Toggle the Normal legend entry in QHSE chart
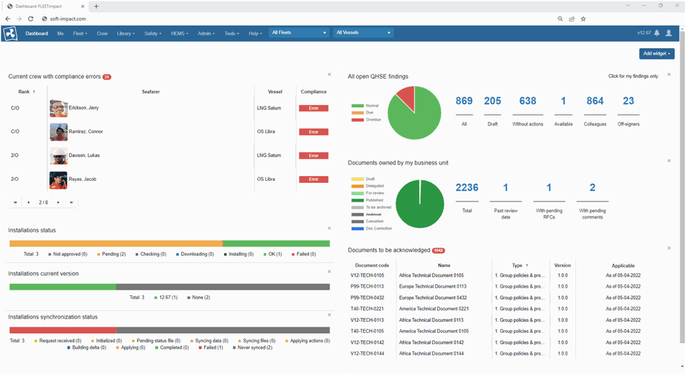 pos(365,105)
